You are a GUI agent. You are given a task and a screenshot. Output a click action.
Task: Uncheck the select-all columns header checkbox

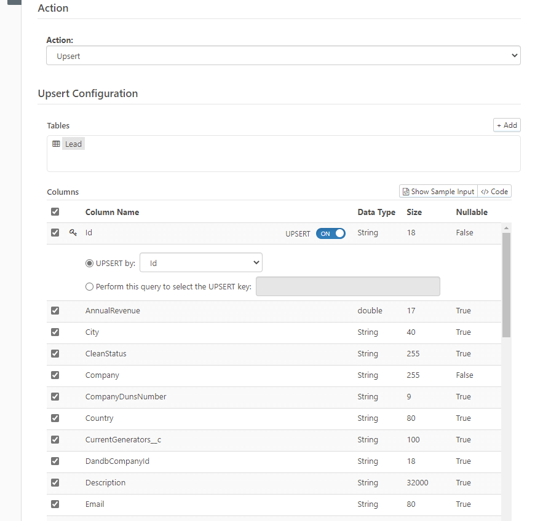click(x=55, y=212)
